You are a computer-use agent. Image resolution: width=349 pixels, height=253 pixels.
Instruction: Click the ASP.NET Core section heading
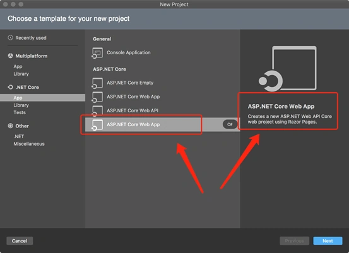pos(110,69)
